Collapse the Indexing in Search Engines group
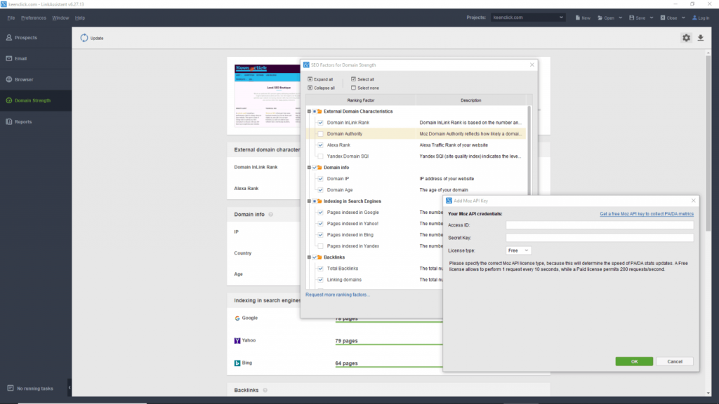Screen dimensions: 719x404 coord(309,201)
